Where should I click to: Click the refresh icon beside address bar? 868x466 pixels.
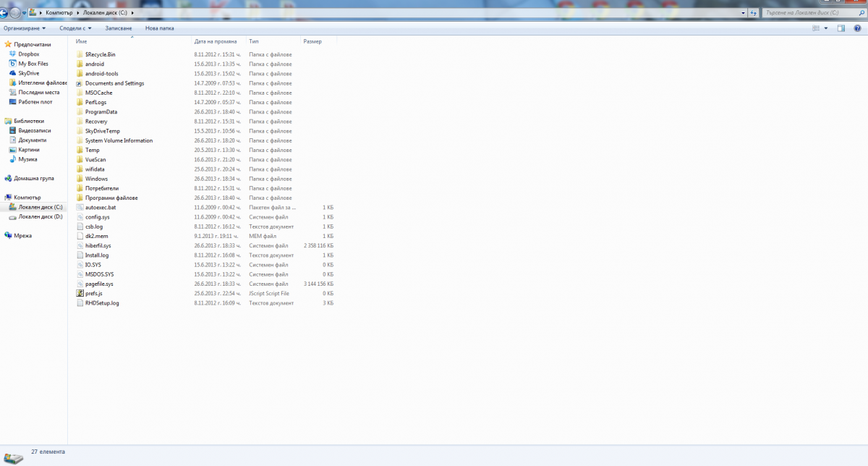754,12
